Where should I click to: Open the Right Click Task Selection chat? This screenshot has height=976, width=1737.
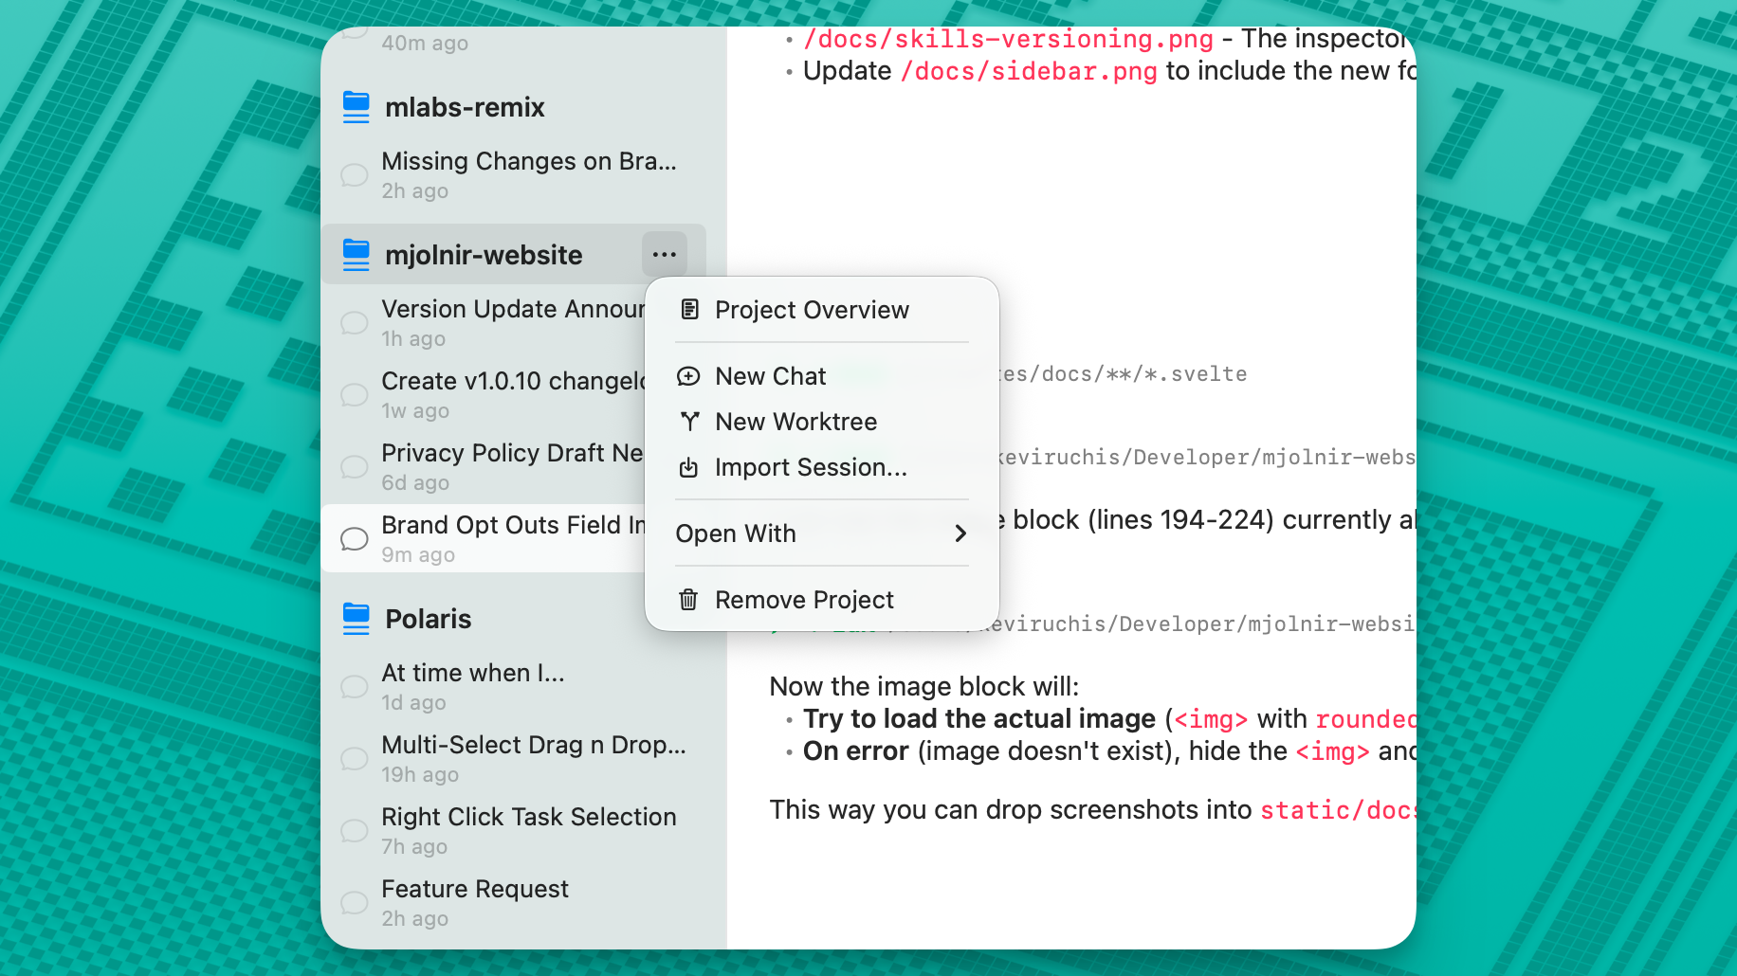(x=528, y=830)
